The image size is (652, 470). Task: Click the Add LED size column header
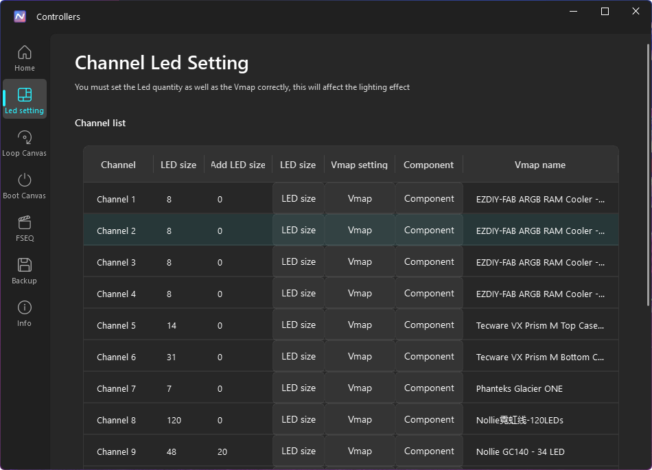238,165
